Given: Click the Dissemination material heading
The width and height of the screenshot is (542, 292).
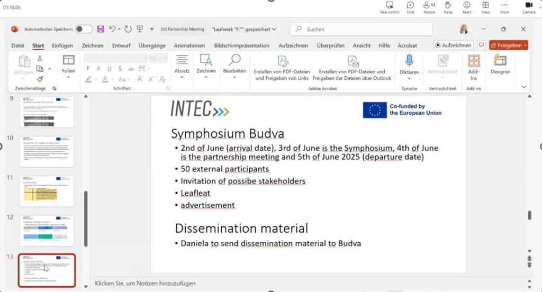Looking at the screenshot, I should coord(241,228).
